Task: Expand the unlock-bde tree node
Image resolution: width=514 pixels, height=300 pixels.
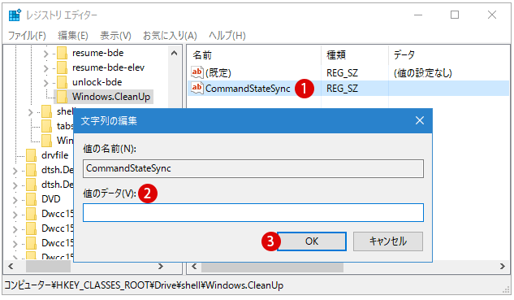Action: click(46, 83)
